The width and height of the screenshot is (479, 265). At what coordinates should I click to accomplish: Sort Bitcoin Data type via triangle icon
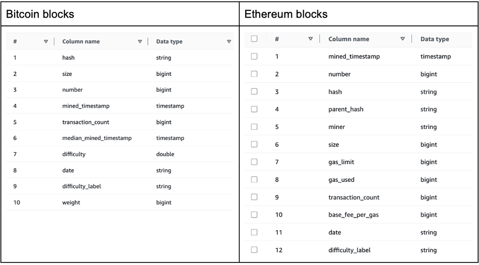click(229, 41)
